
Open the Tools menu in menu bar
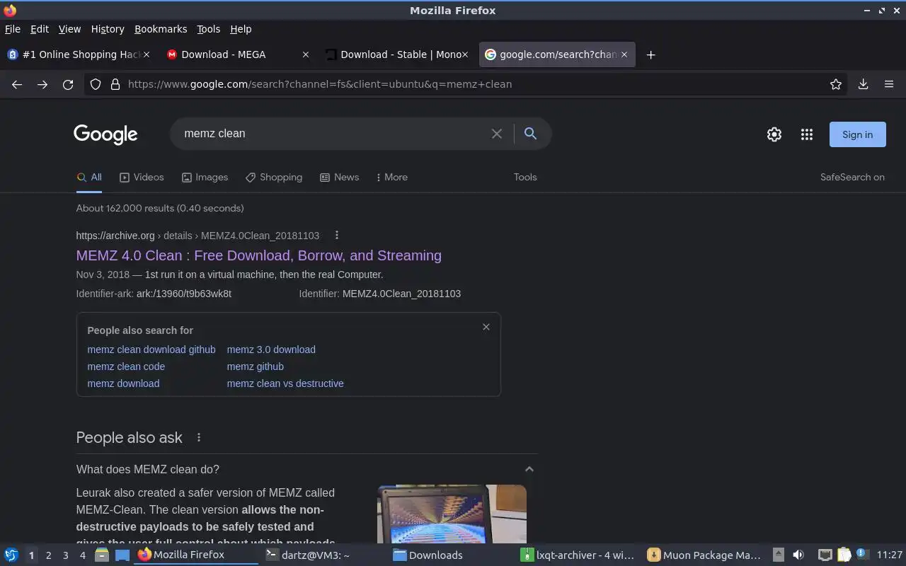209,29
